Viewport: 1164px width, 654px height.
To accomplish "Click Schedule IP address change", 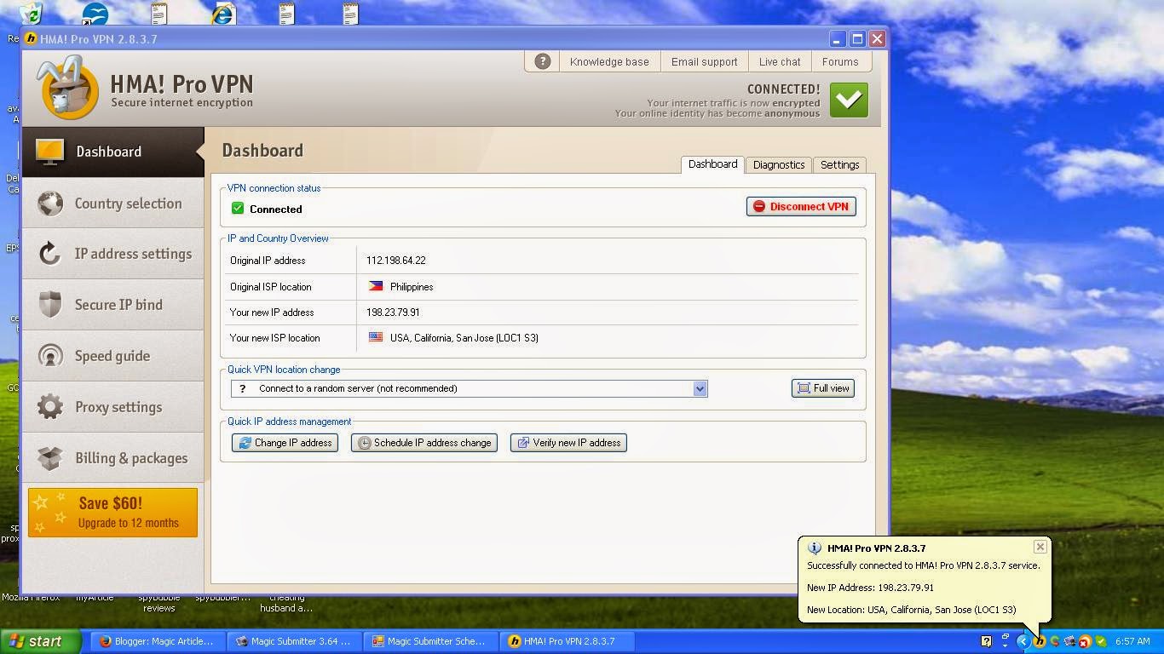I will (424, 443).
